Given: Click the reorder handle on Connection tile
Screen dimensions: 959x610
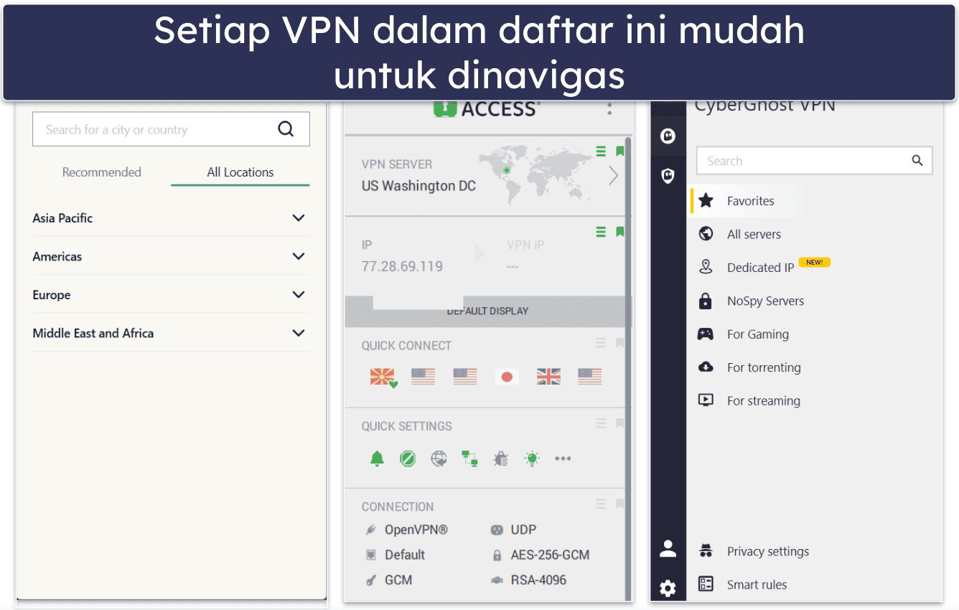Looking at the screenshot, I should point(601,504).
